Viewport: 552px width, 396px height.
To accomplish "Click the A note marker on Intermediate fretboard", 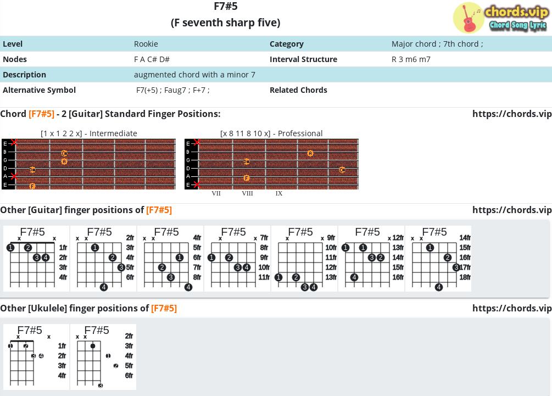I will click(64, 161).
